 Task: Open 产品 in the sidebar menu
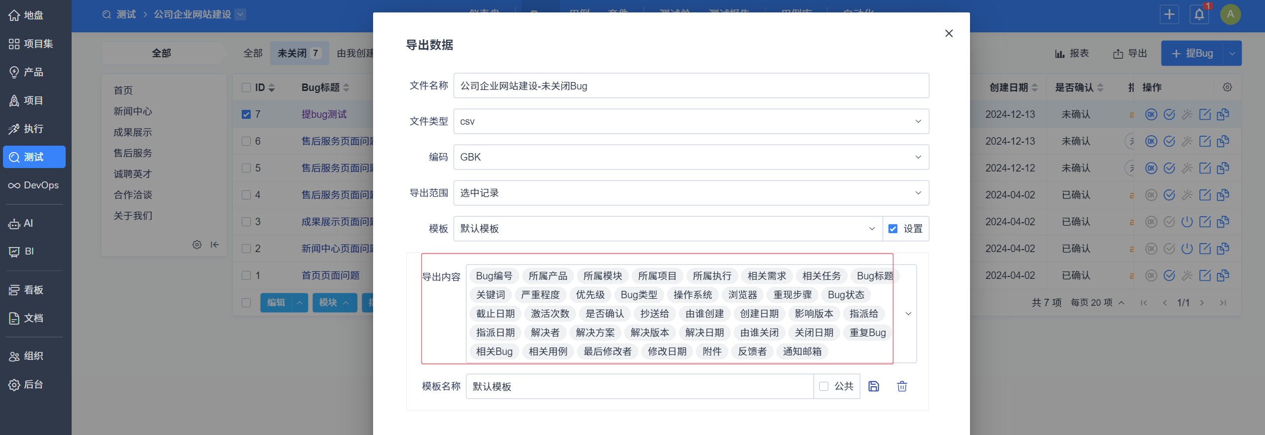[x=34, y=72]
